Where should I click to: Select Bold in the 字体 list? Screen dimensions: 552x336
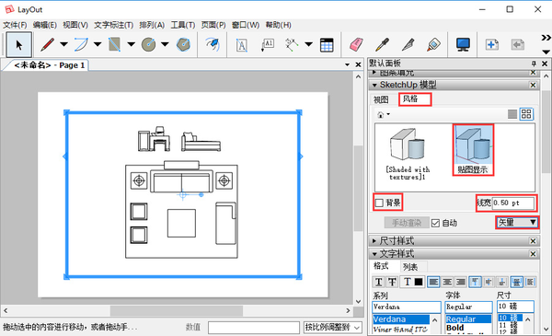click(x=454, y=328)
